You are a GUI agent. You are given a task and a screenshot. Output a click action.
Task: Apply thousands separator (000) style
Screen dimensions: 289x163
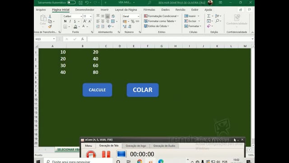pyautogui.click(x=137, y=21)
